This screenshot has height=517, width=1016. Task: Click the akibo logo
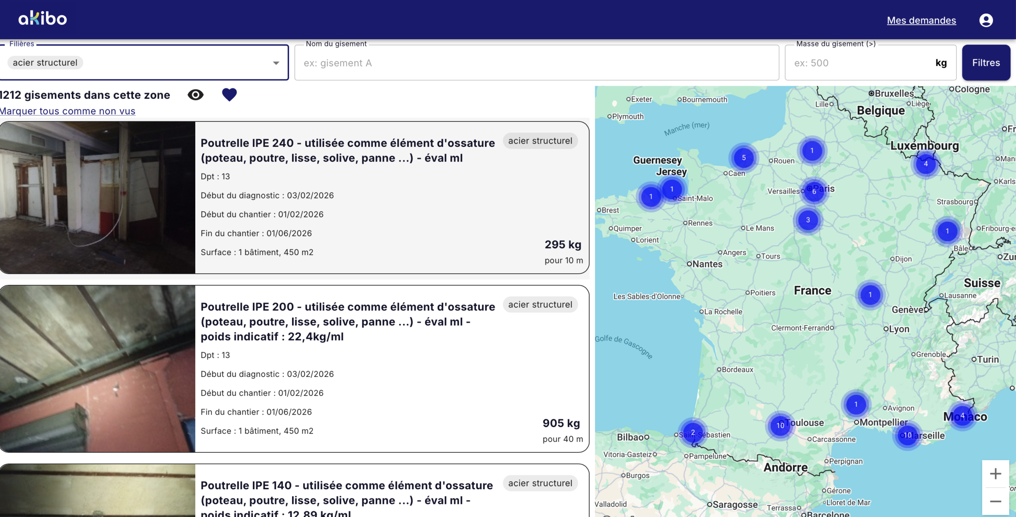pos(42,19)
